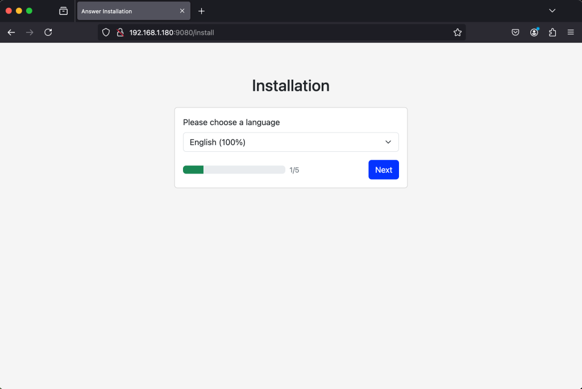Image resolution: width=582 pixels, height=389 pixels.
Task: Open Firefox View in the tab bar
Action: (63, 10)
